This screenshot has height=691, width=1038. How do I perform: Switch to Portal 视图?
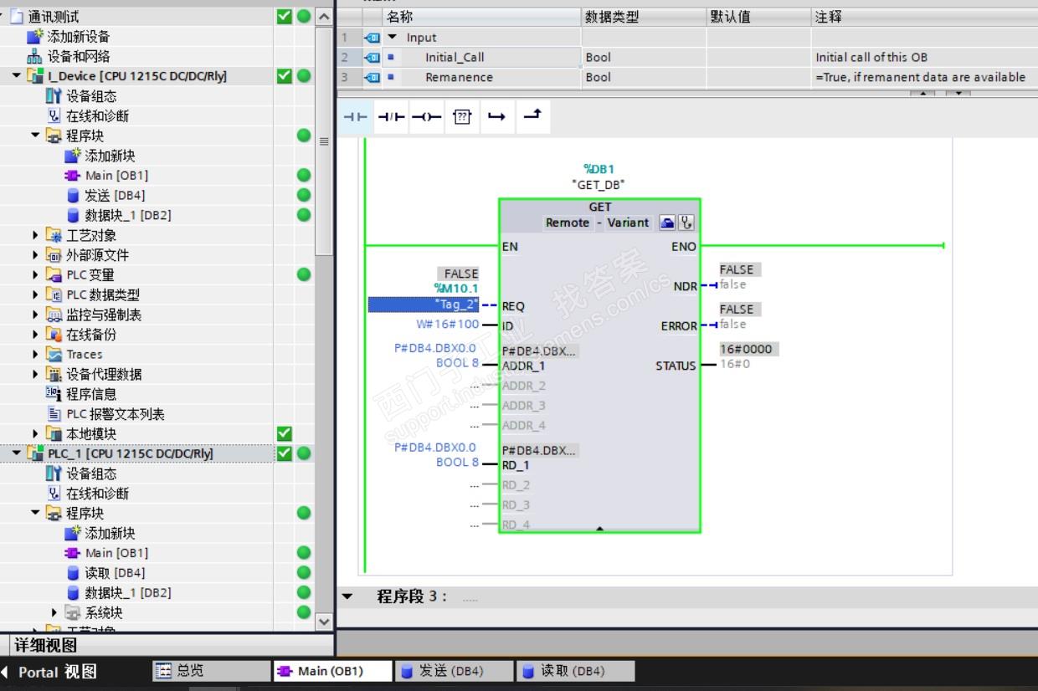(x=50, y=672)
